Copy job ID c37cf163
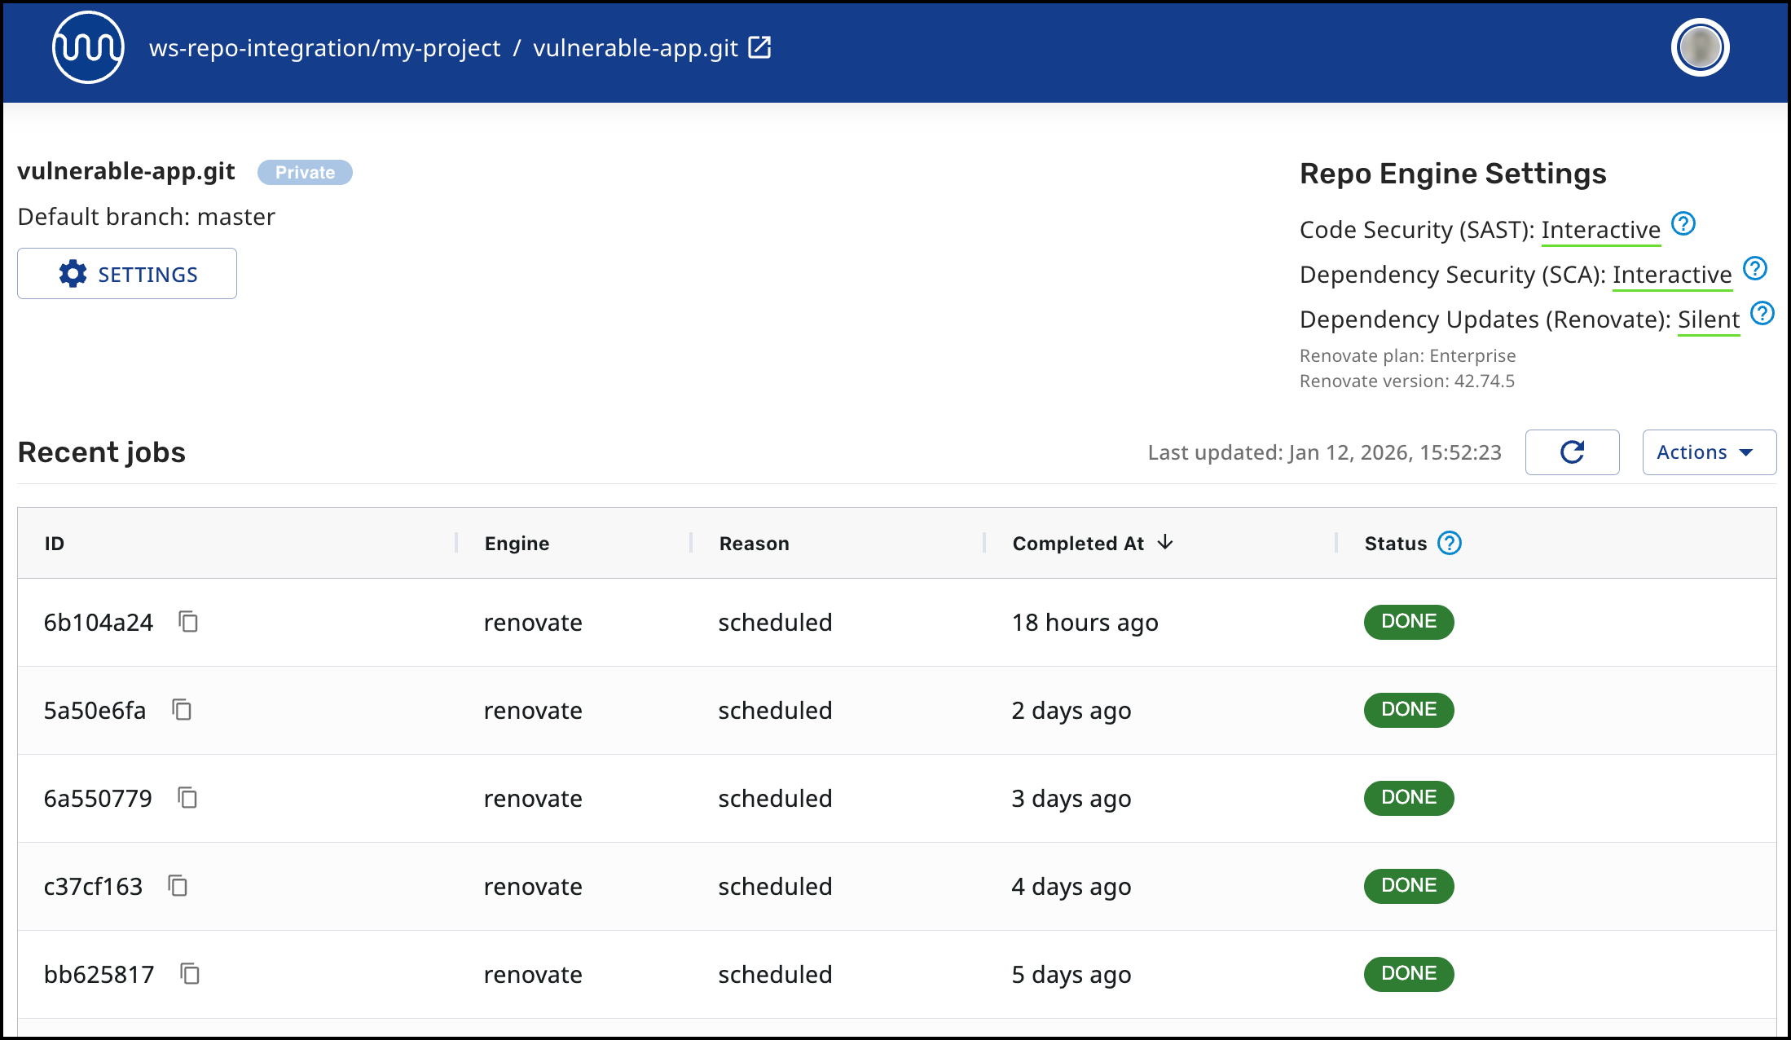The height and width of the screenshot is (1040, 1791). tap(178, 886)
